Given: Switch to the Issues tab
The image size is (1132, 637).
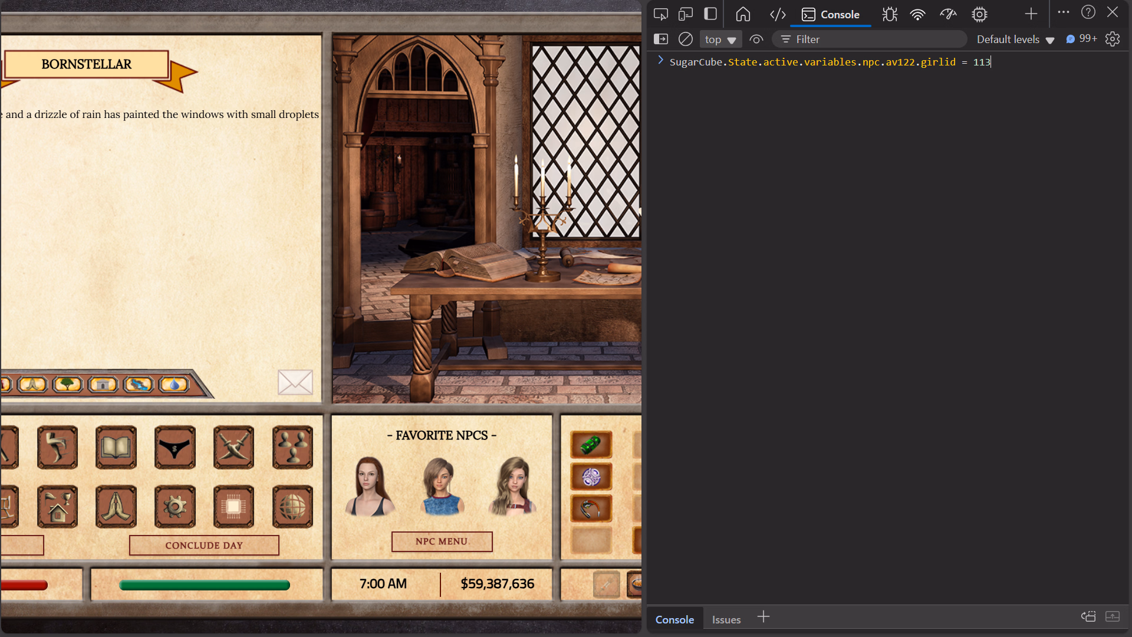Looking at the screenshot, I should point(726,619).
